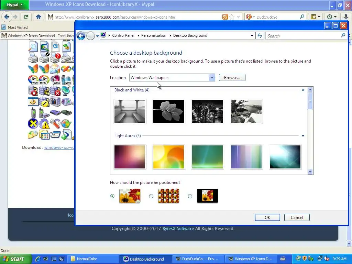Viewport: 352px width, 264px height.
Task: Click the MPG media icon on the web page
Action: tap(44, 80)
